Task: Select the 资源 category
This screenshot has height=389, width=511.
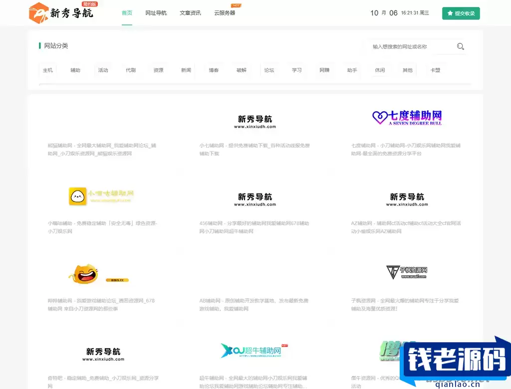Action: 158,70
